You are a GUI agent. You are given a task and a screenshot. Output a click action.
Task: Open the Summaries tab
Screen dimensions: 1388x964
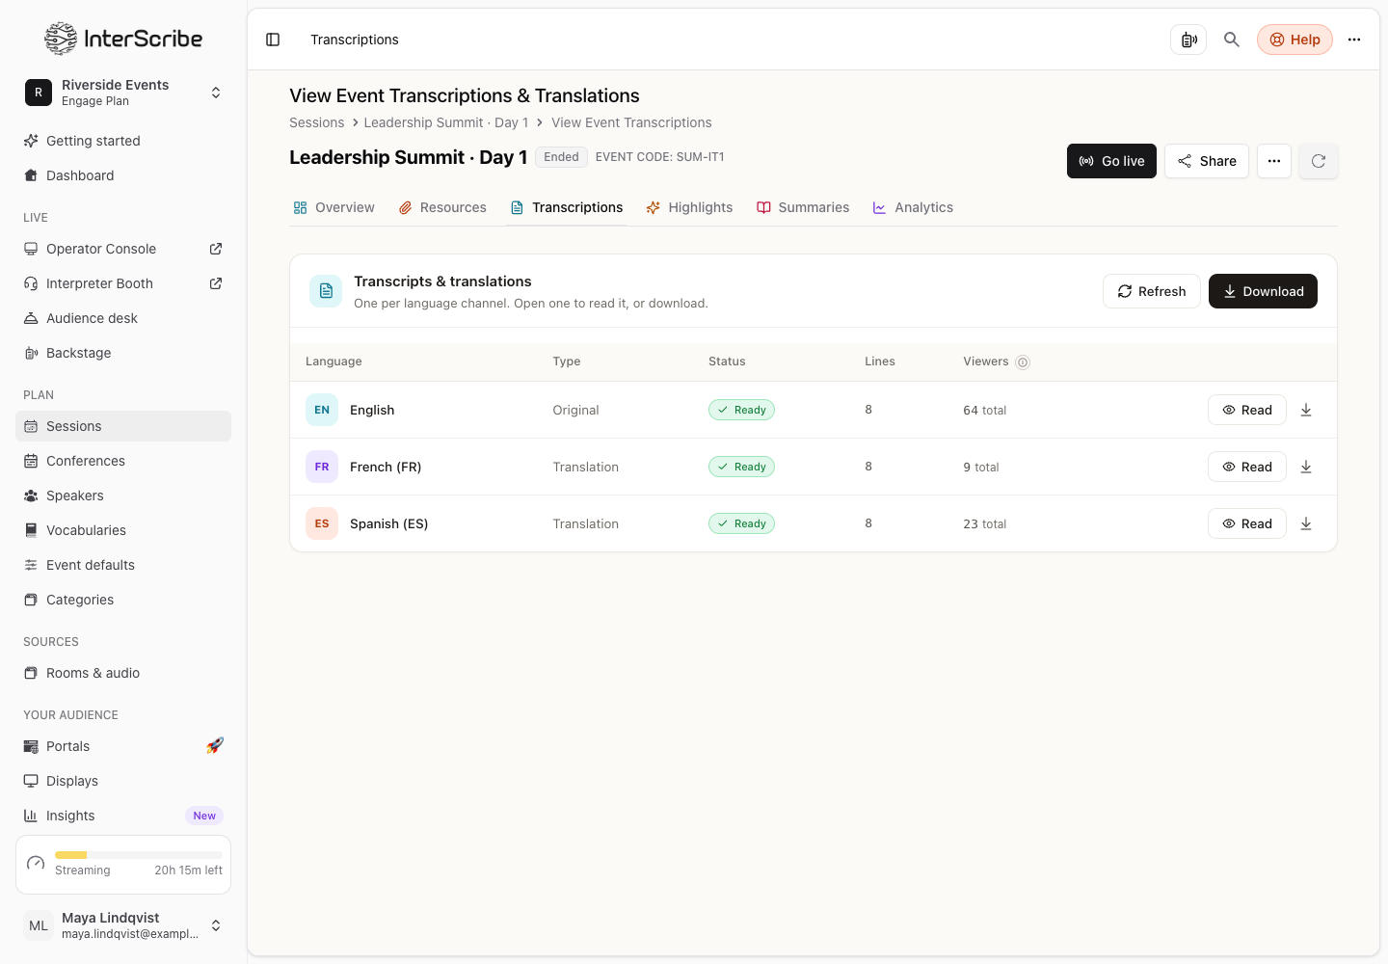803,207
